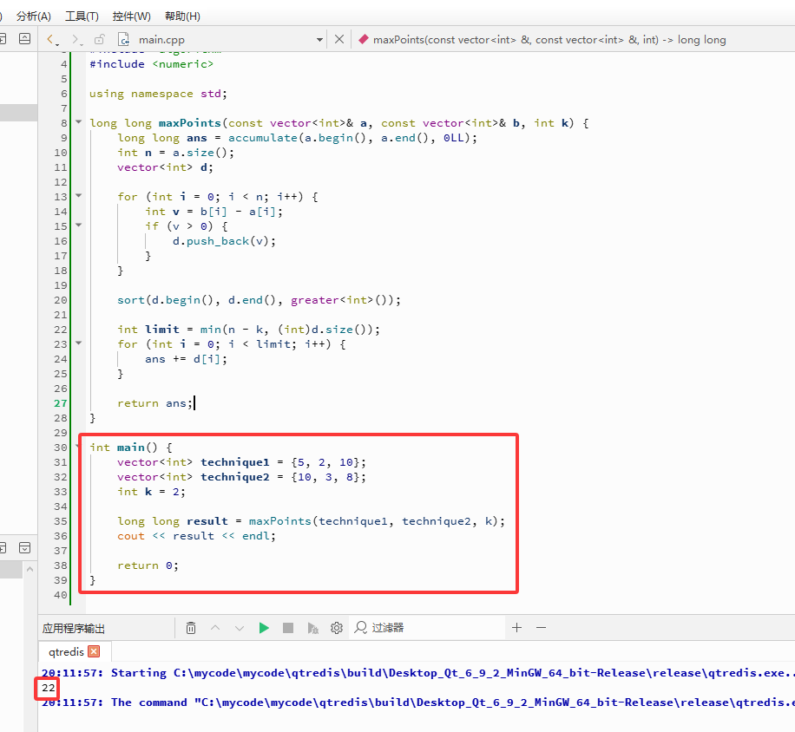Zoom out output text with minus icon
This screenshot has width=795, height=732.
541,628
